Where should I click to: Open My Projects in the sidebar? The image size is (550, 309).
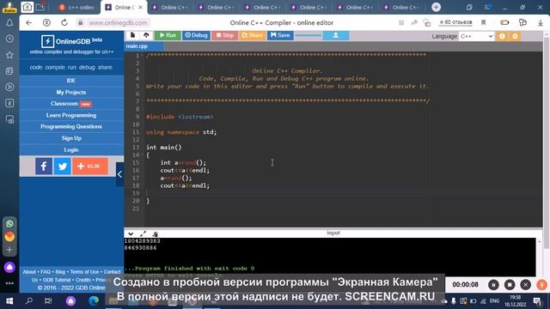coord(71,92)
